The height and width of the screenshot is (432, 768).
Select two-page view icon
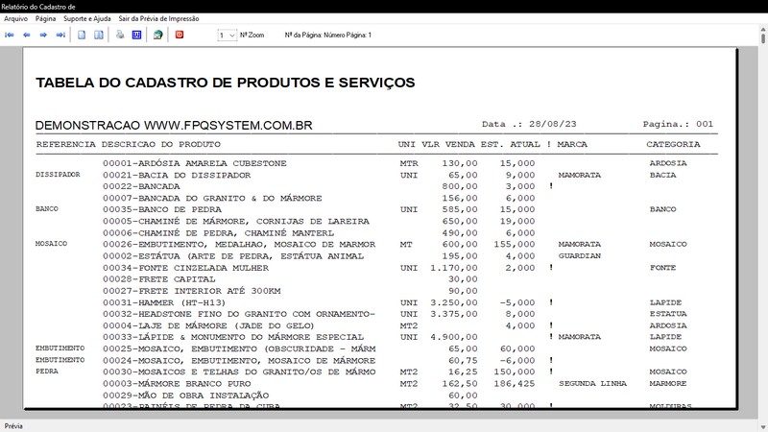point(98,35)
